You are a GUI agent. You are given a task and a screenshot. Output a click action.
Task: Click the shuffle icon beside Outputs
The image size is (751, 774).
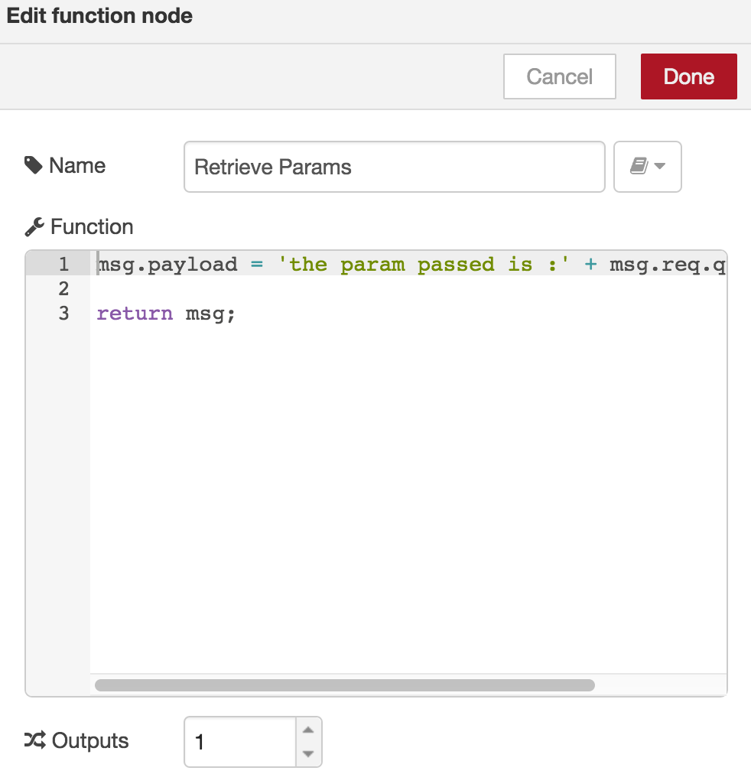pos(35,740)
